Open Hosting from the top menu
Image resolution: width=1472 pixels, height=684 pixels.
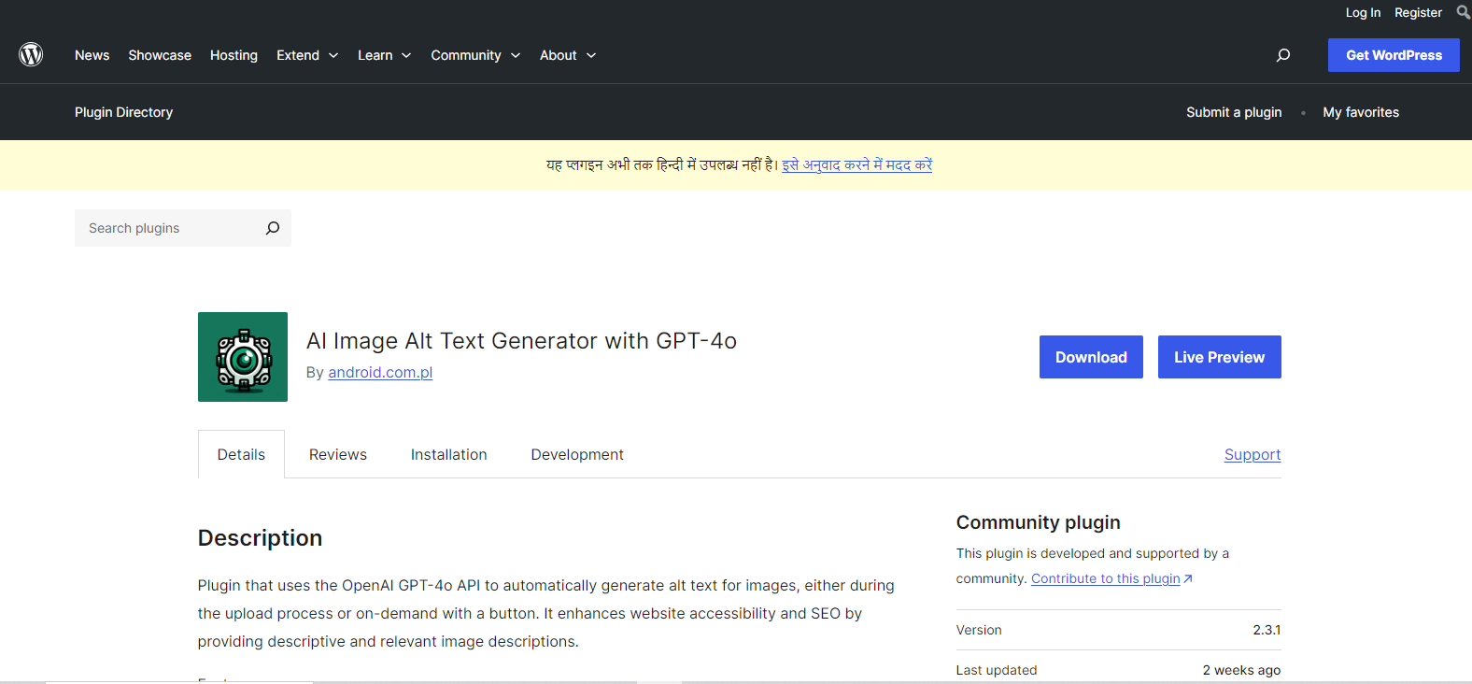click(x=234, y=55)
